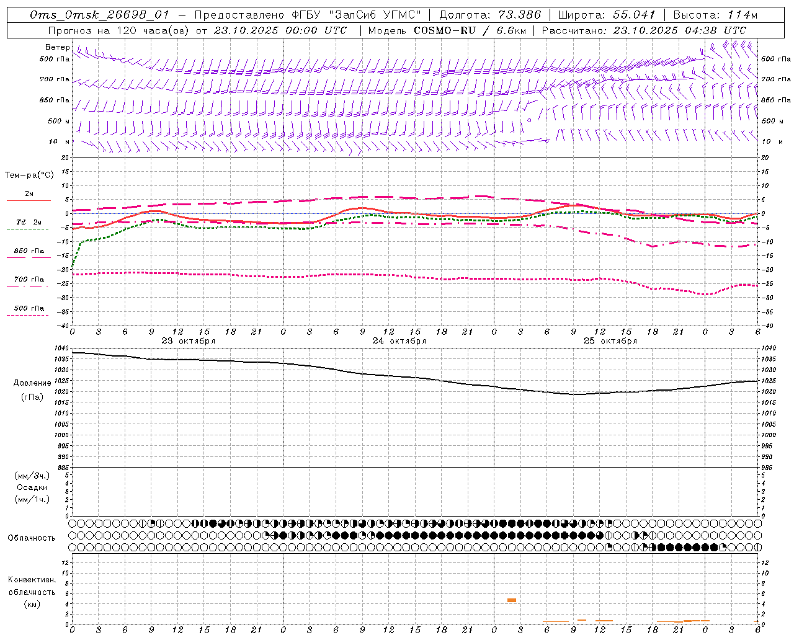Click the (гПа) unit under Давление
The width and height of the screenshot is (794, 635).
pyautogui.click(x=32, y=397)
